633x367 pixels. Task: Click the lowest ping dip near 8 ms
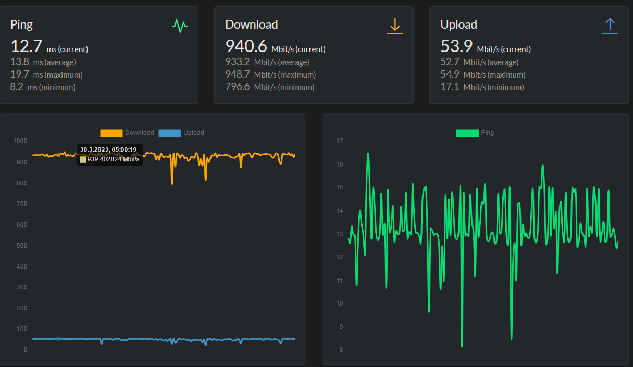(462, 346)
